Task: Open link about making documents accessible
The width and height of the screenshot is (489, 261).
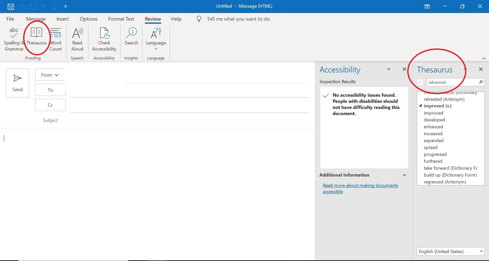Action: click(360, 188)
